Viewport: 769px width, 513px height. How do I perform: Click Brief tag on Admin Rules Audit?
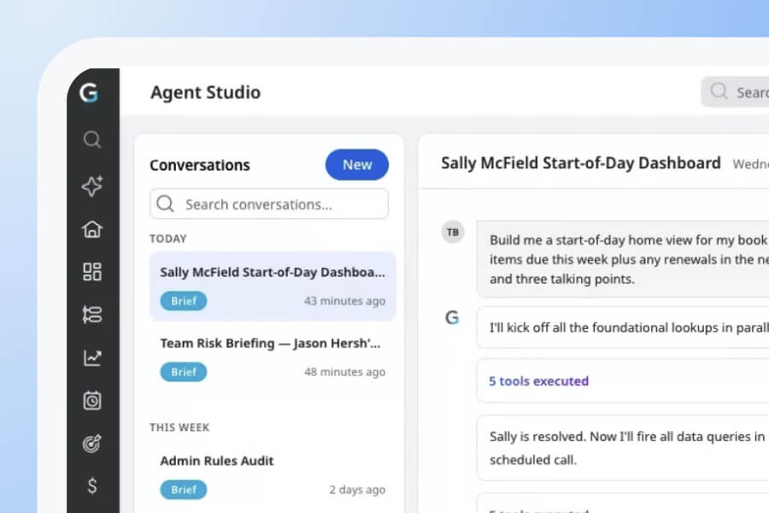pyautogui.click(x=184, y=489)
